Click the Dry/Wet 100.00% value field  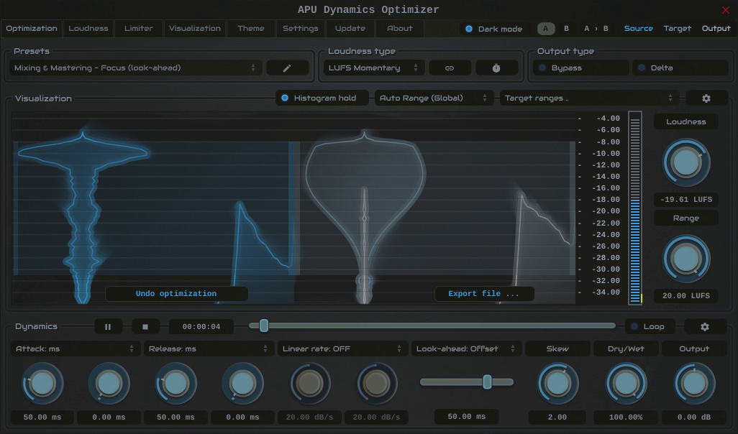tap(626, 417)
